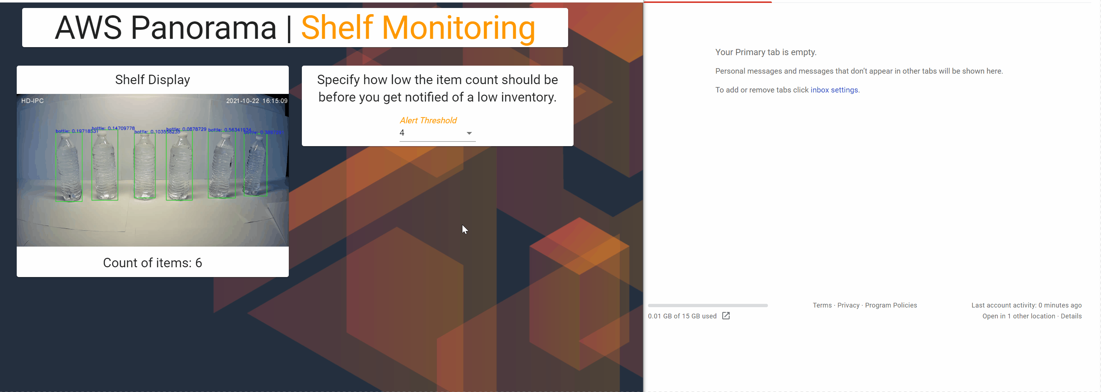Image resolution: width=1101 pixels, height=392 pixels.
Task: Click the gray storage usage bar
Action: (707, 305)
